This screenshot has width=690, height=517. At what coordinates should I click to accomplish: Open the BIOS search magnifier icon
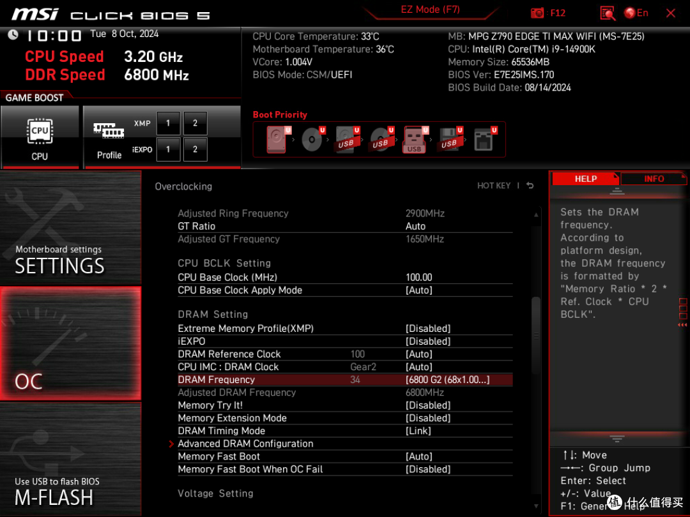(608, 13)
